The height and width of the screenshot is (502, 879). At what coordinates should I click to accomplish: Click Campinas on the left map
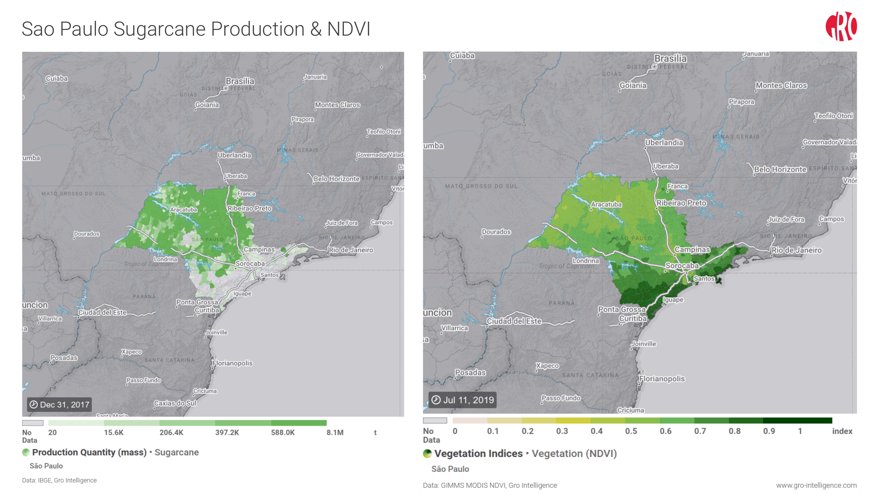259,249
